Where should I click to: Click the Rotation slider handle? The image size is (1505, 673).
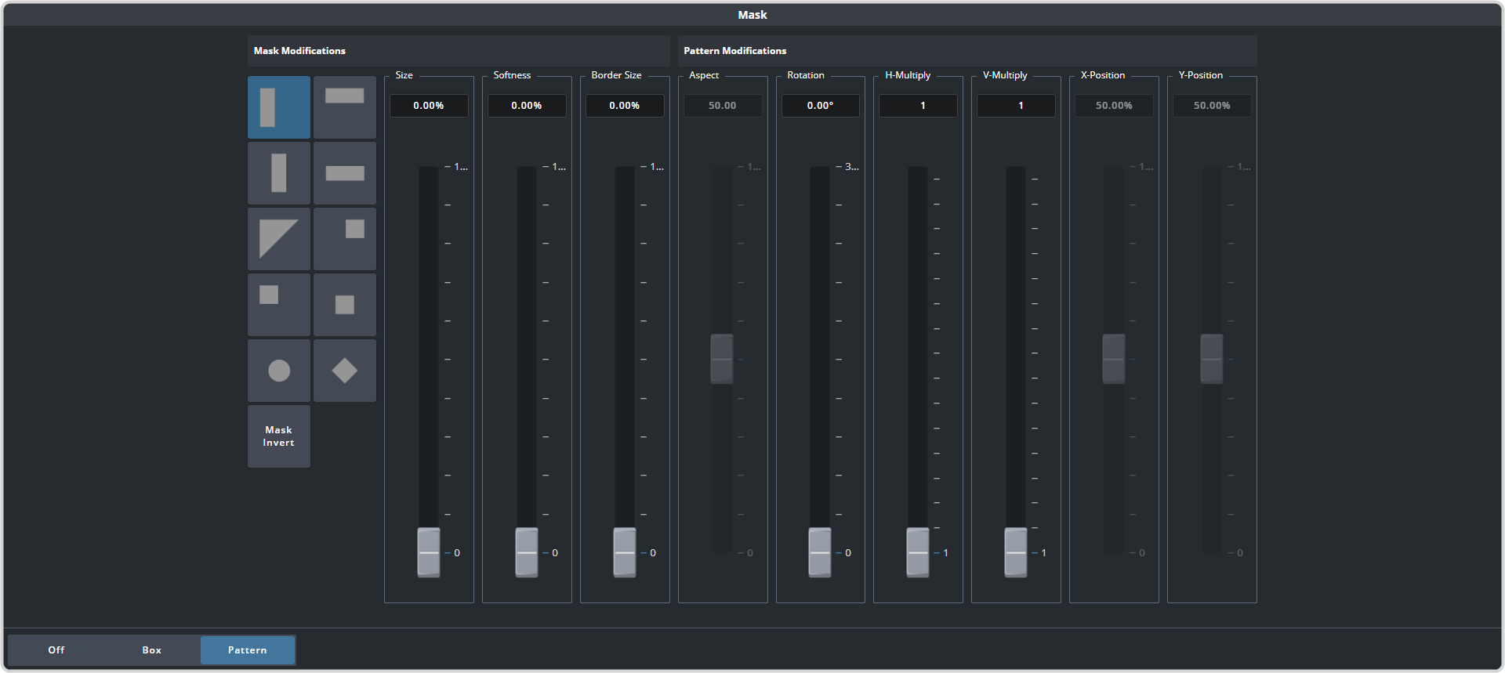(x=820, y=552)
